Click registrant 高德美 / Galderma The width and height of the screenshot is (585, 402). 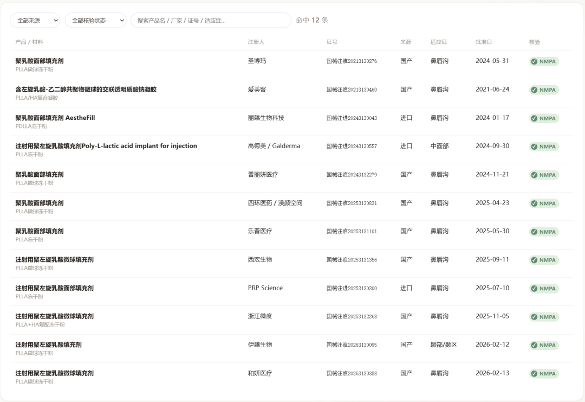click(274, 146)
